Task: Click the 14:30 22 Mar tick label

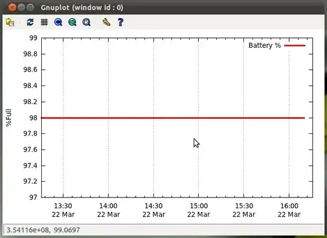Action: point(154,210)
